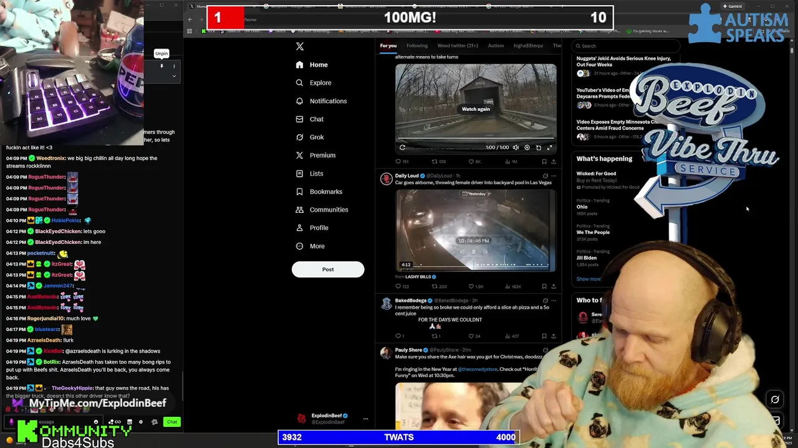
Task: Switch to the Autism tab
Action: click(x=496, y=45)
